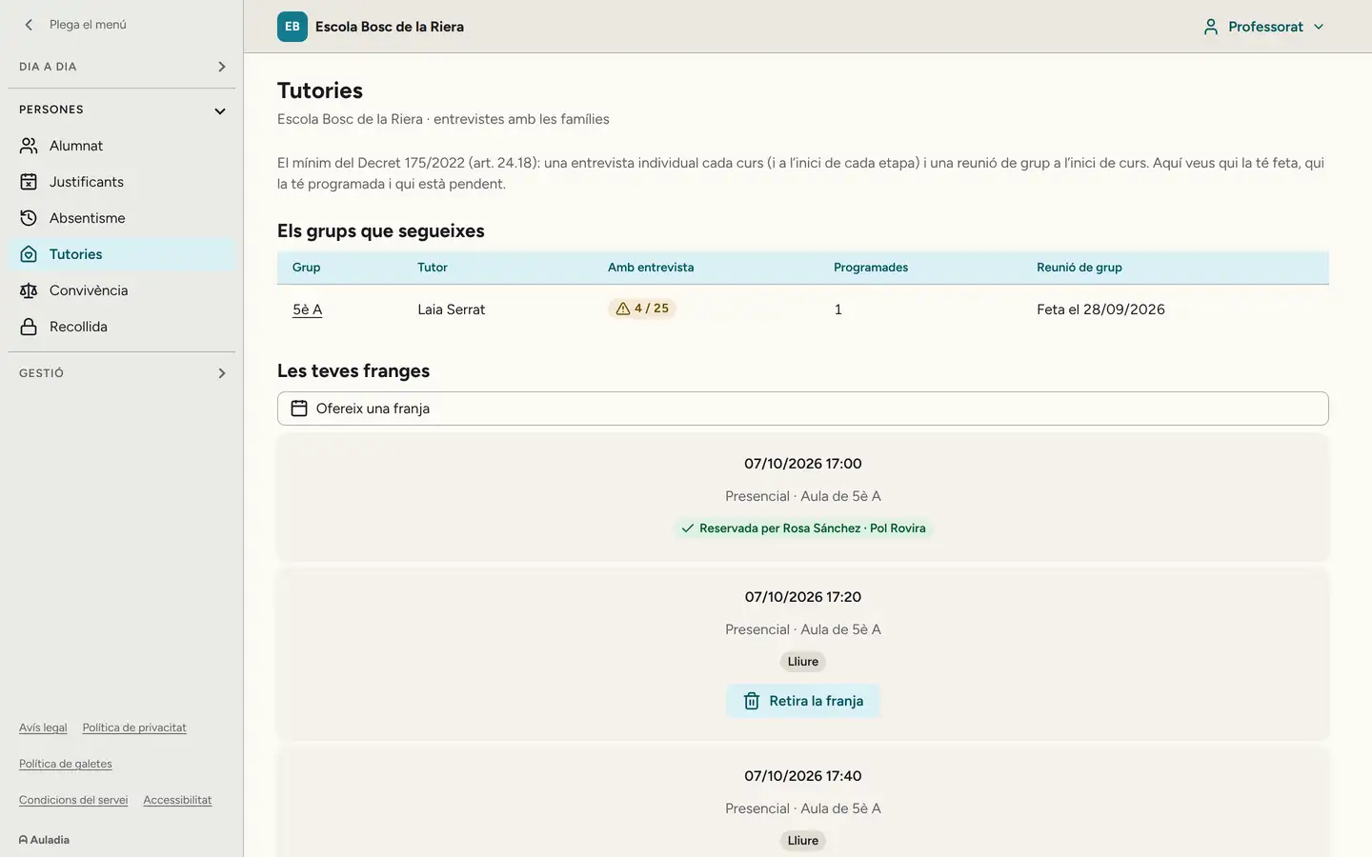Open the Alumnat people icon
1372x857 pixels.
coord(29,146)
